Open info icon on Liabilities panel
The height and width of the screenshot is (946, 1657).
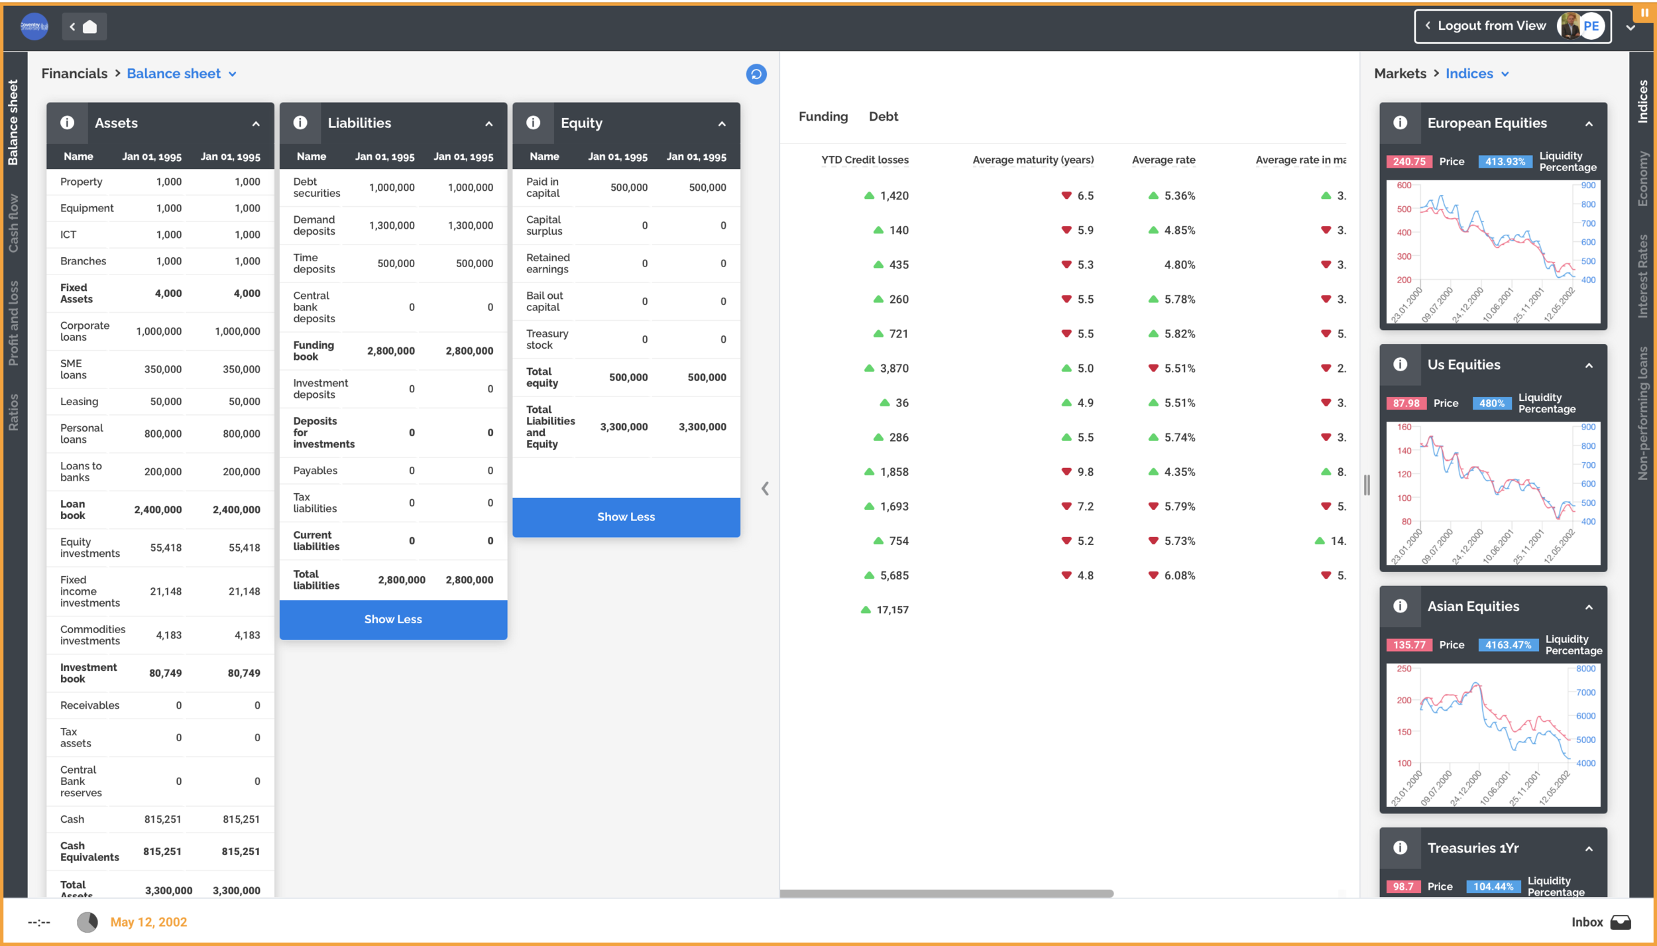[x=300, y=123]
